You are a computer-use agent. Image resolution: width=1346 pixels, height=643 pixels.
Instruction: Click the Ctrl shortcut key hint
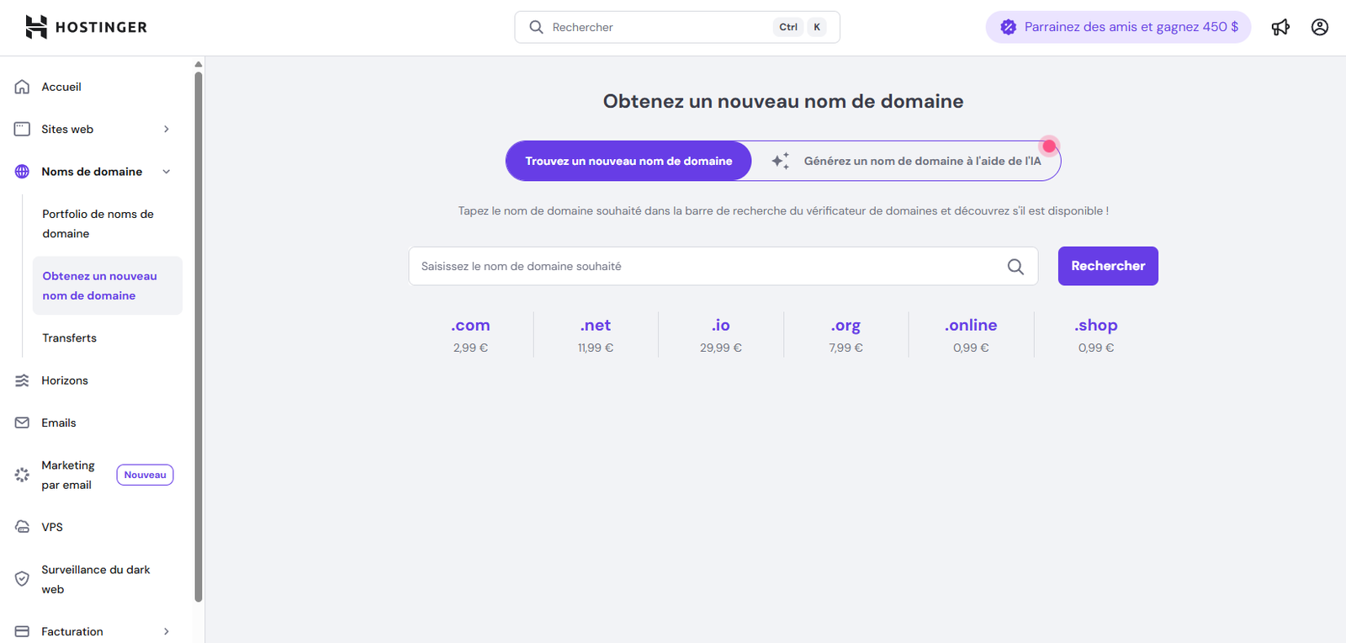[x=788, y=27]
